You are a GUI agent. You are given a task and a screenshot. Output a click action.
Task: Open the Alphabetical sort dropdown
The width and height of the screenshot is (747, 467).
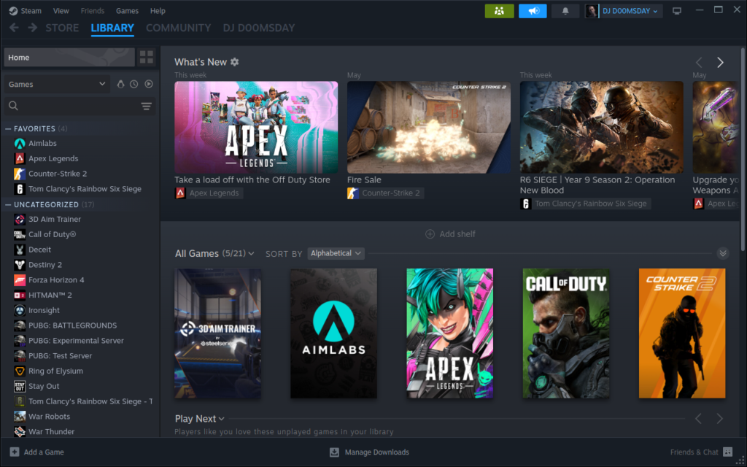[x=336, y=253]
